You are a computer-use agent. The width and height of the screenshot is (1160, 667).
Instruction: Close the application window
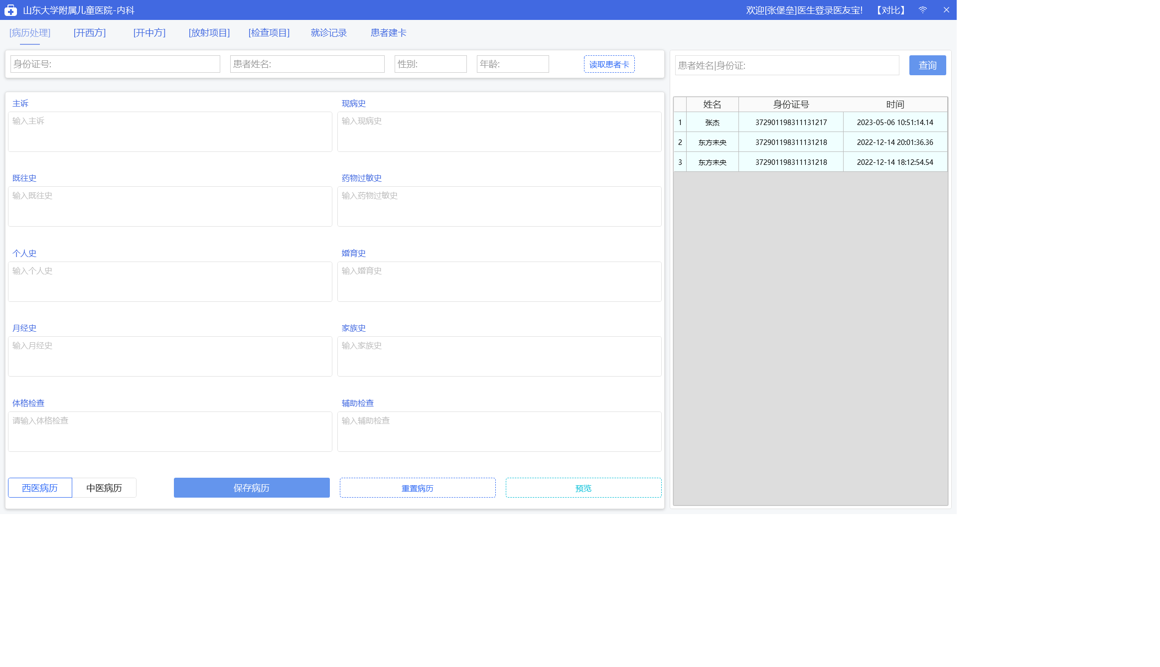pos(946,10)
